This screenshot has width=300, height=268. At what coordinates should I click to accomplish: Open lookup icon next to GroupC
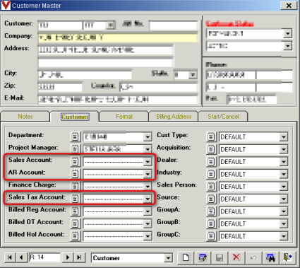coord(211,236)
